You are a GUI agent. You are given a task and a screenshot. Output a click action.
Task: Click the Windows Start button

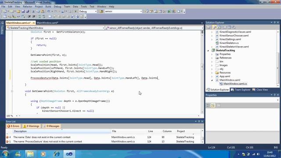tap(5, 154)
